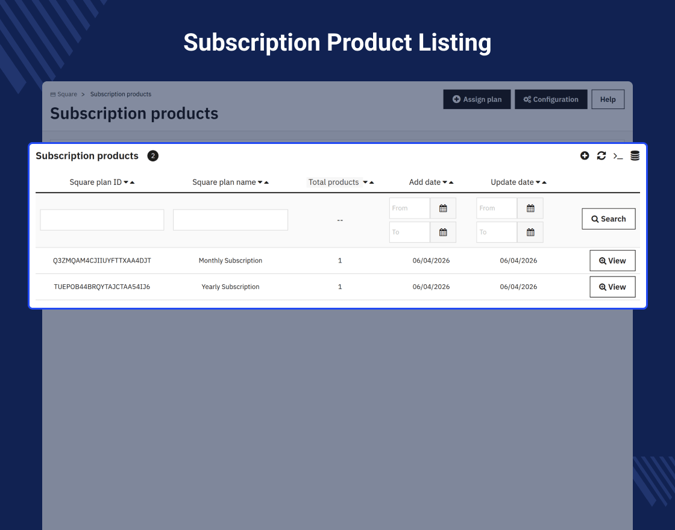Viewport: 675px width, 530px height.
Task: Click the Update date From input
Action: pos(497,208)
